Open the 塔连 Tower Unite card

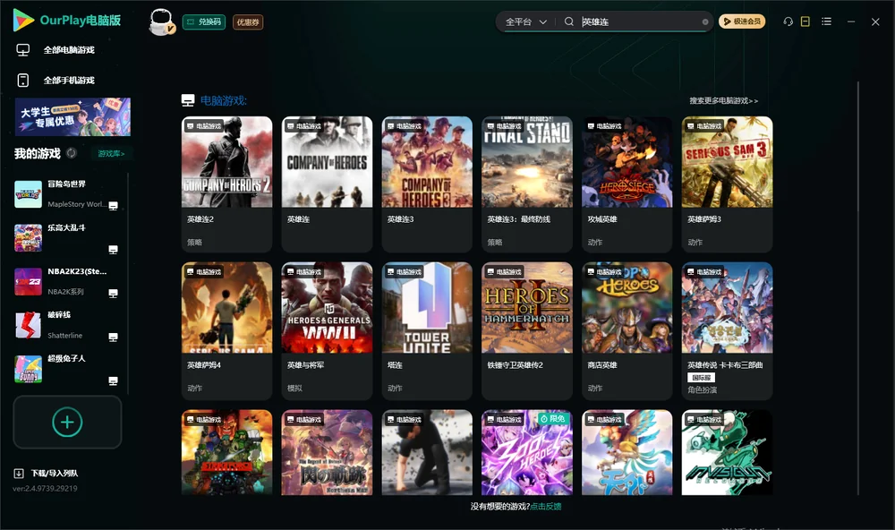427,330
